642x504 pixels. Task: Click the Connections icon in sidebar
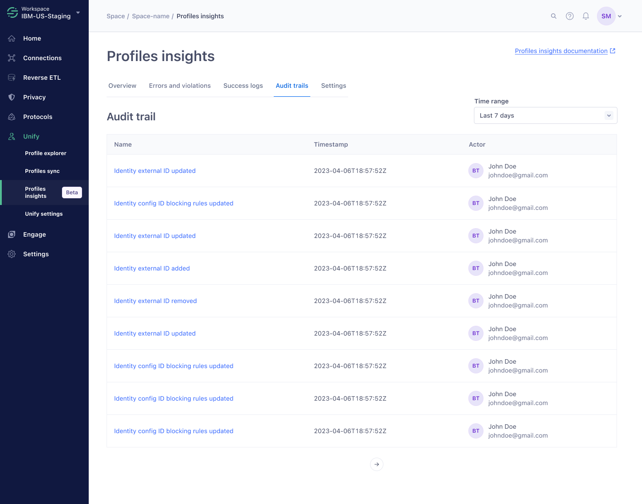12,58
